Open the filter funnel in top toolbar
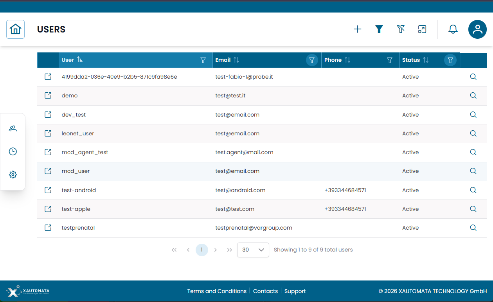Image resolution: width=493 pixels, height=302 pixels. point(379,29)
